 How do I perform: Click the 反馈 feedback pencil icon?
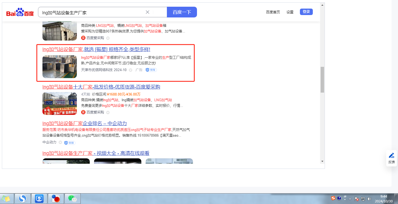392,155
